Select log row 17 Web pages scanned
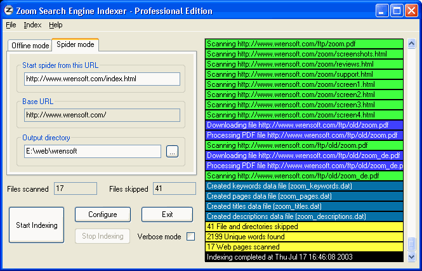 304,247
